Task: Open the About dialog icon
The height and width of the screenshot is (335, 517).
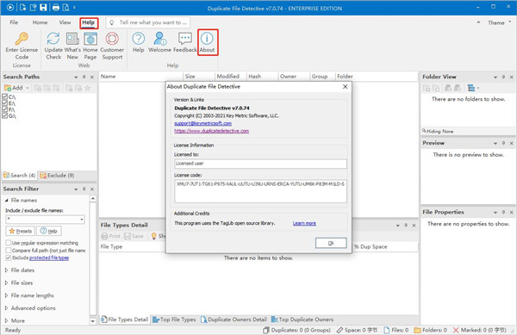Action: (x=208, y=42)
